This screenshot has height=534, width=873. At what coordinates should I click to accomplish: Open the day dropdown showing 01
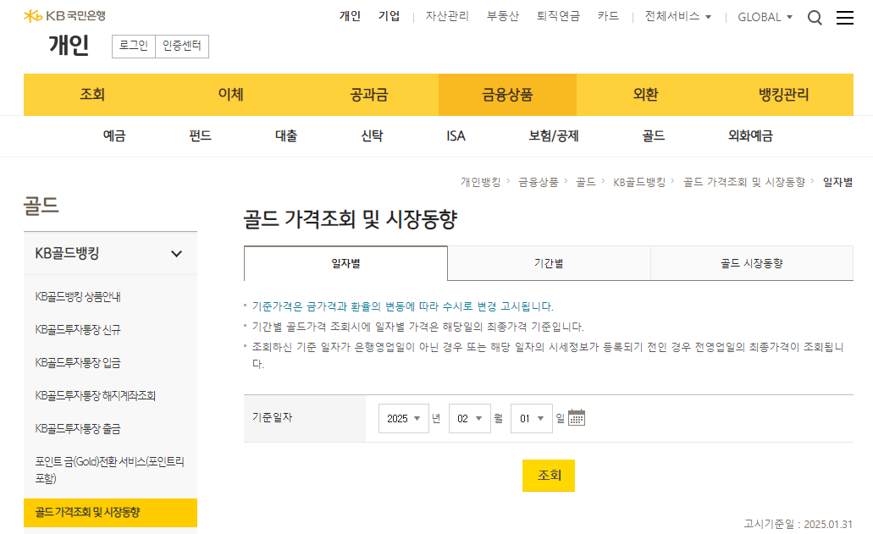[531, 418]
